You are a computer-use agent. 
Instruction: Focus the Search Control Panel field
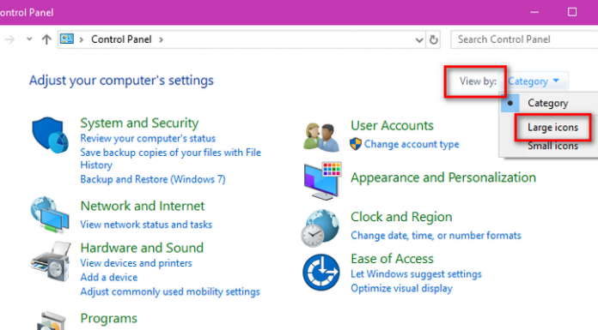click(x=524, y=39)
